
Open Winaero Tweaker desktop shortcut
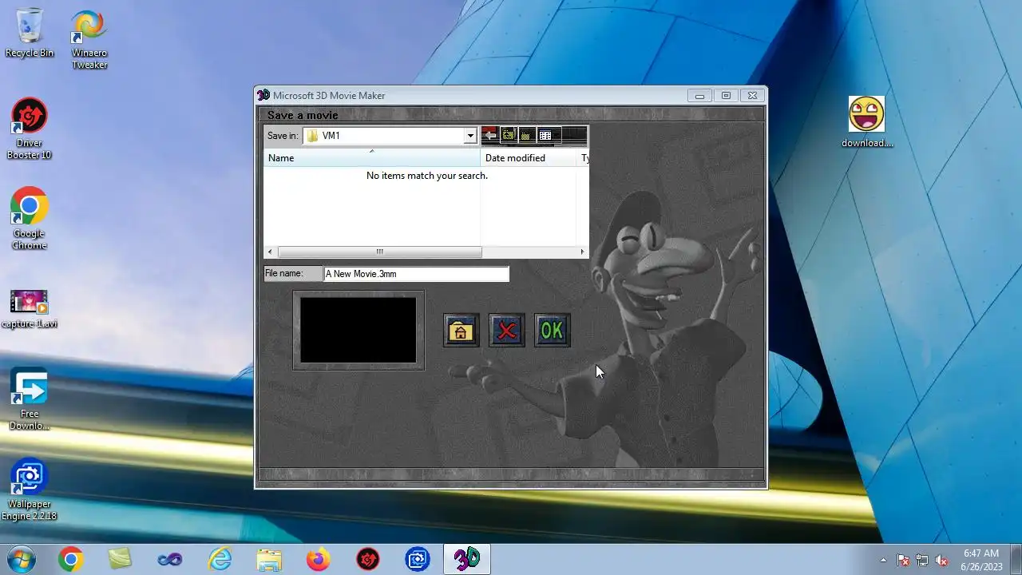(89, 39)
